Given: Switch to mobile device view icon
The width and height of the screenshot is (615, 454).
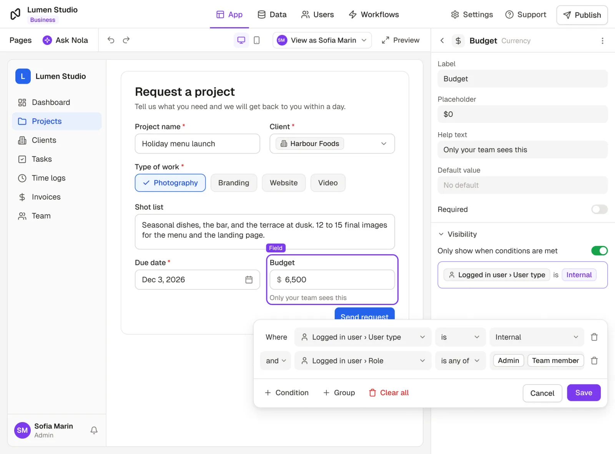Looking at the screenshot, I should (257, 40).
